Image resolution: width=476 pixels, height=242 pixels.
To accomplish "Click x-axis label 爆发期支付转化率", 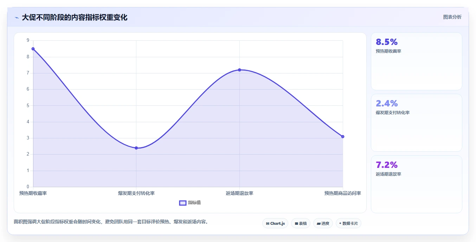I will click(136, 194).
